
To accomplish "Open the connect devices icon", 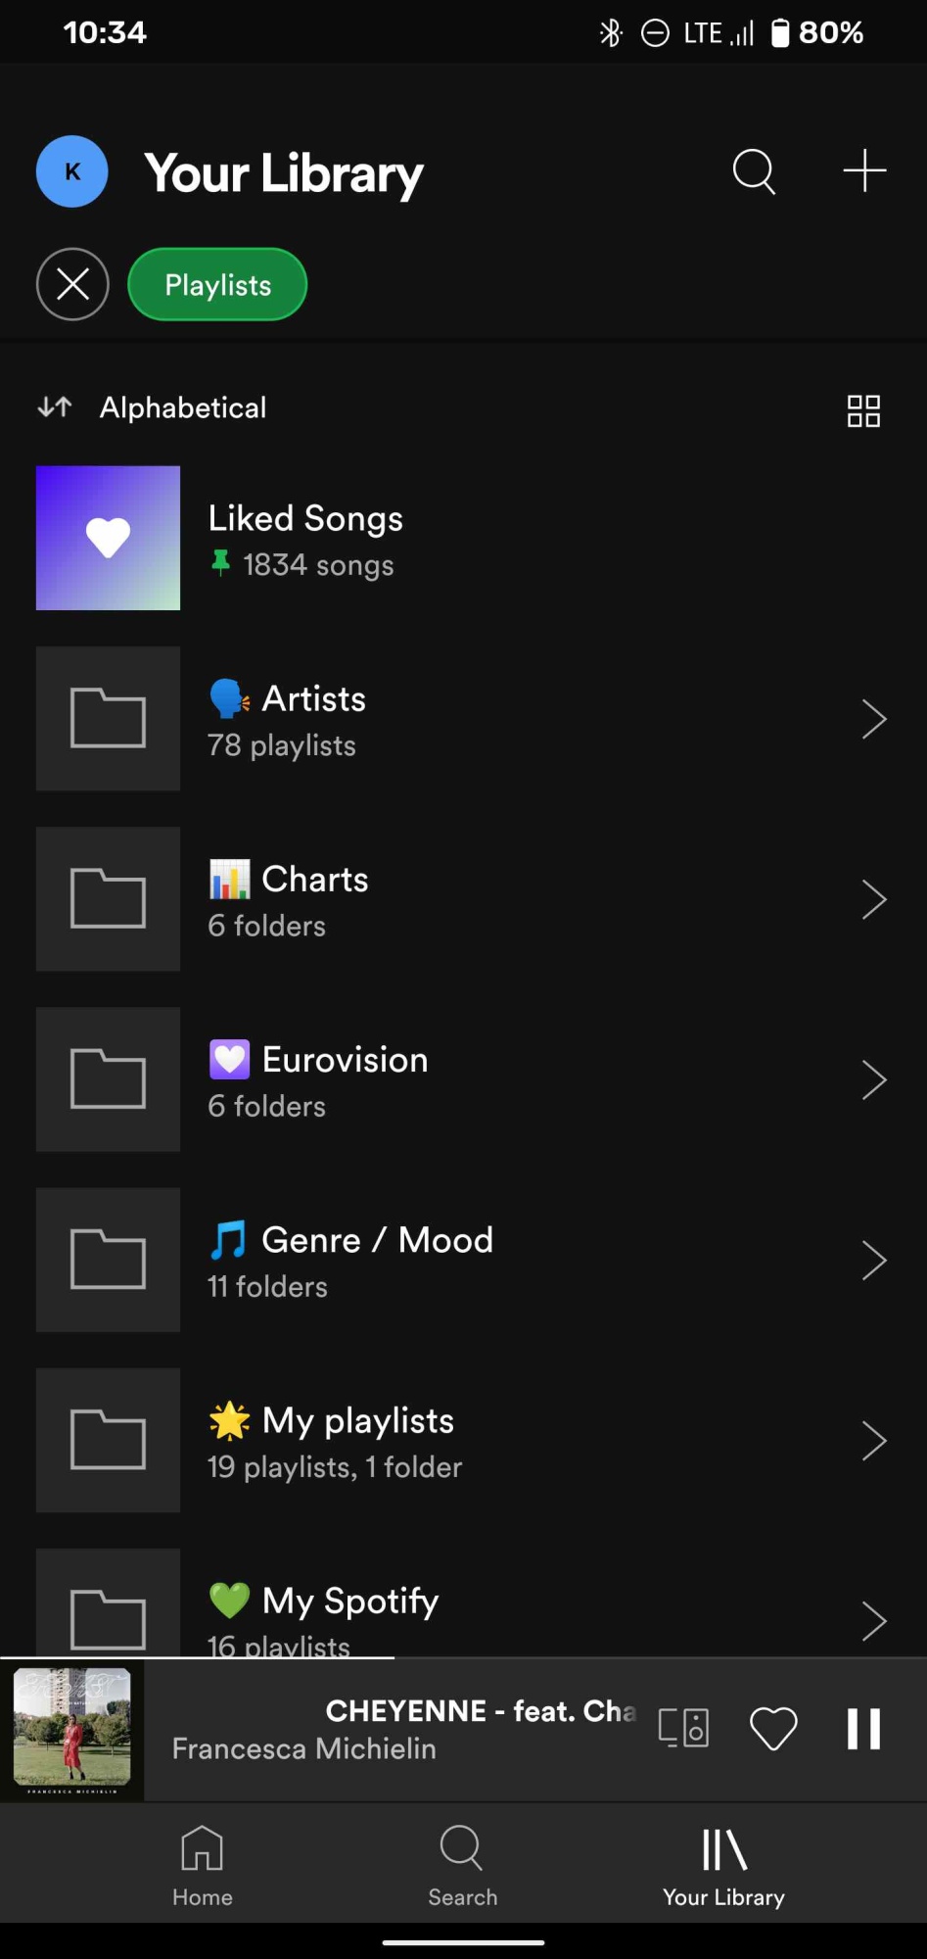I will (x=683, y=1728).
